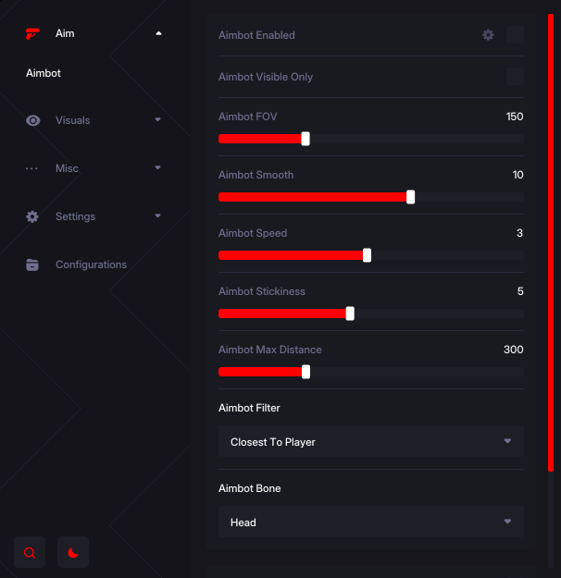Click the gear icon beside Settings
Viewport: 561px width, 578px height.
32,216
